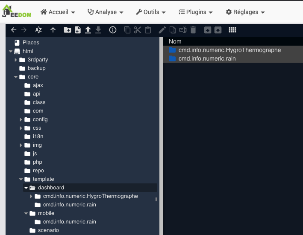303x235 pixels.
Task: Click the upload files icon
Action: point(88,30)
